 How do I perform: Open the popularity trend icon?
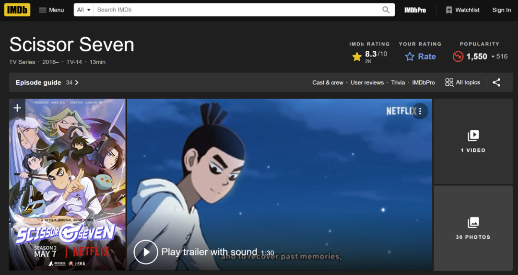point(458,57)
